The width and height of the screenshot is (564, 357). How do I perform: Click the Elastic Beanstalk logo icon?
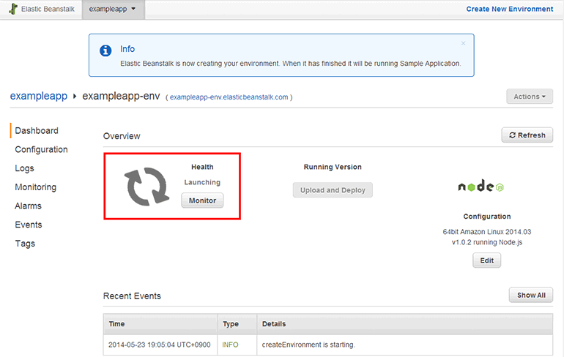coord(13,10)
